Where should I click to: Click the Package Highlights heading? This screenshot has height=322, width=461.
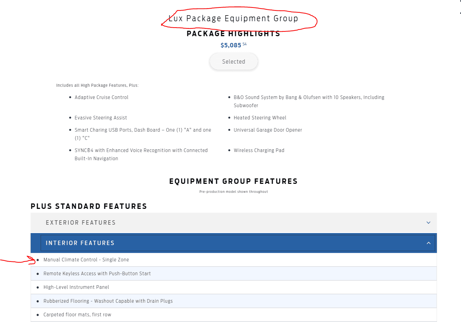click(233, 34)
